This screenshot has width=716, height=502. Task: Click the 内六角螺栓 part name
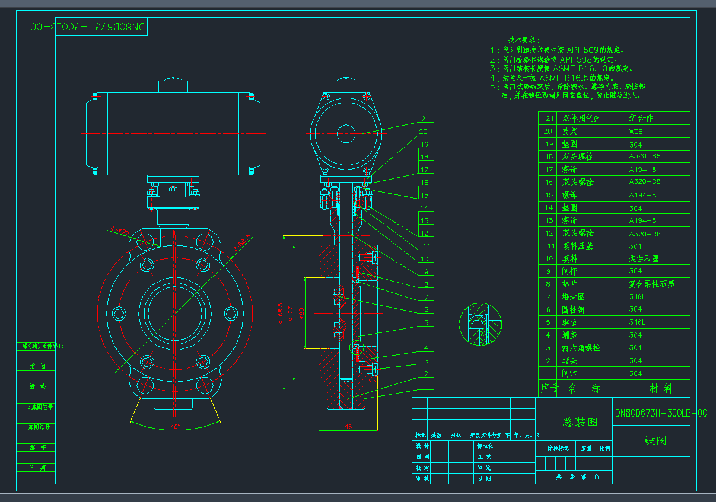[581, 348]
